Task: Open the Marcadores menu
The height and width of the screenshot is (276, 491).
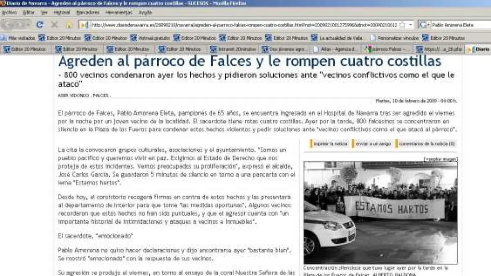Action: [x=88, y=12]
